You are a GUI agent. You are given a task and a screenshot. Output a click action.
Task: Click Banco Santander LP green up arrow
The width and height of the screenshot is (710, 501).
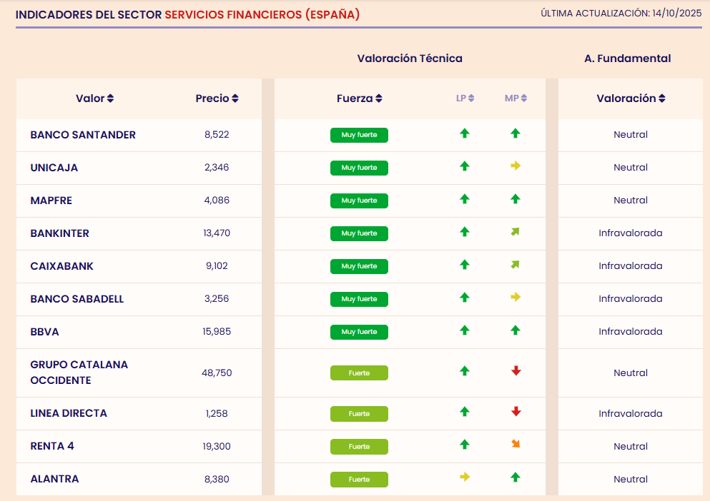tap(465, 133)
